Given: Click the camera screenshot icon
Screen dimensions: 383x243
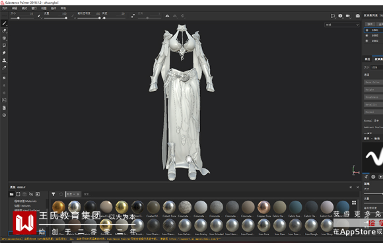Looking at the screenshot, I should [358, 16].
